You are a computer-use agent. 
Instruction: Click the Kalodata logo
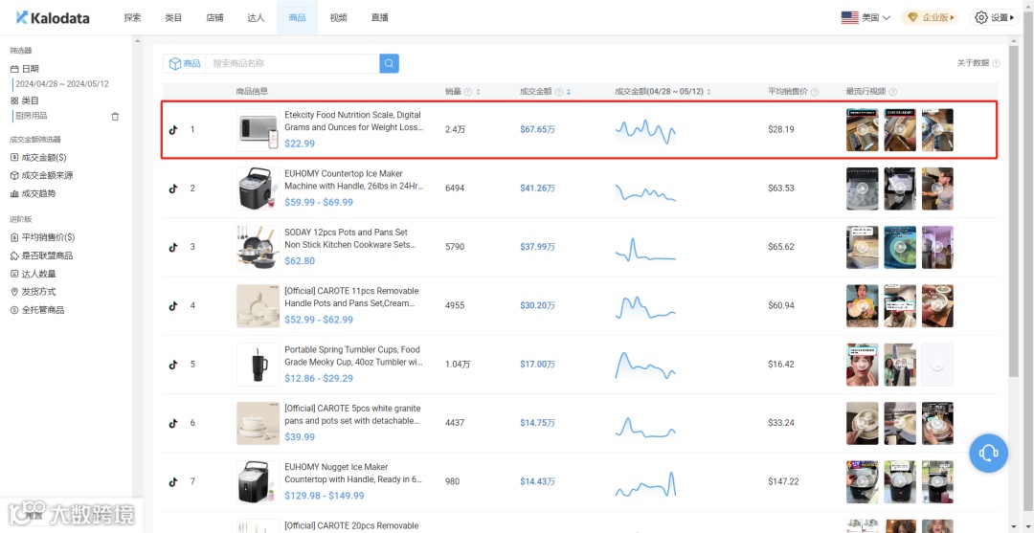(53, 18)
